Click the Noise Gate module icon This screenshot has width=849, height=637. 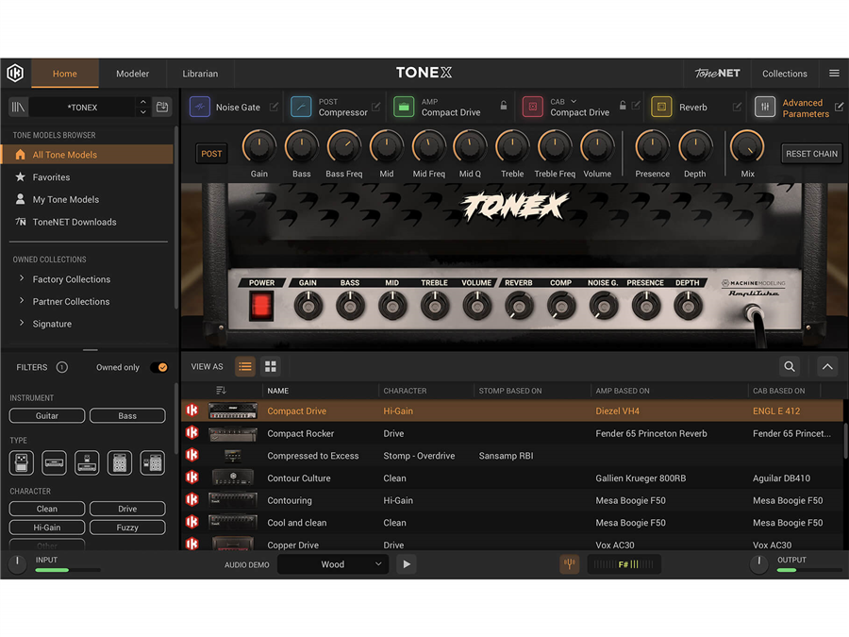(x=200, y=108)
